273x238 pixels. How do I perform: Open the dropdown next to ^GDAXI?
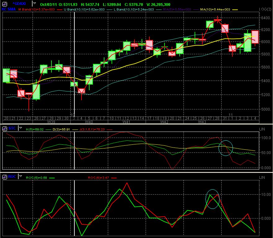(34, 3)
